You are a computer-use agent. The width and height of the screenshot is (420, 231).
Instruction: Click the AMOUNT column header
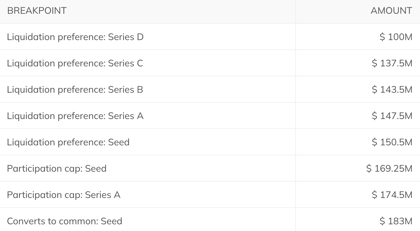click(358, 12)
